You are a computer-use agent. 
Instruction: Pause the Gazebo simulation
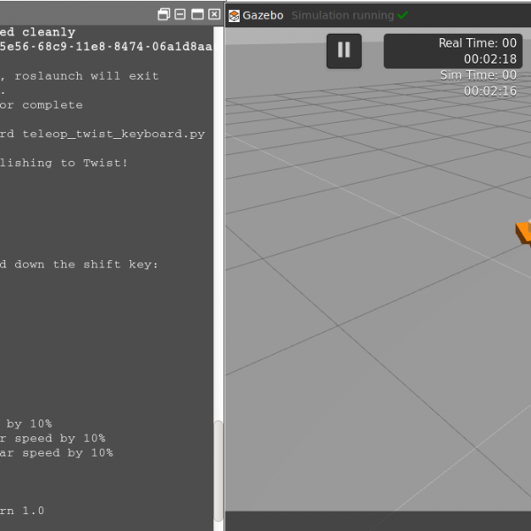(x=343, y=51)
